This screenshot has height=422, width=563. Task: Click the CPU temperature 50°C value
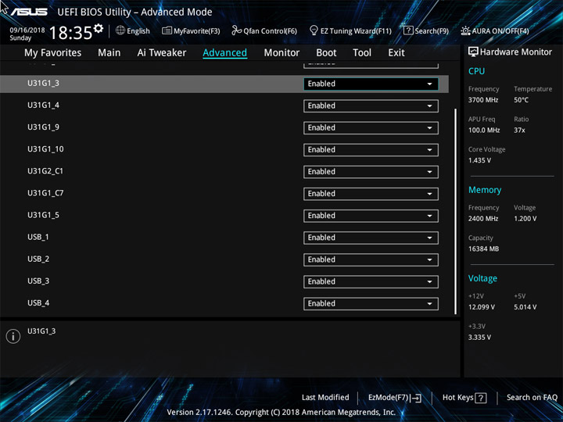pyautogui.click(x=521, y=100)
